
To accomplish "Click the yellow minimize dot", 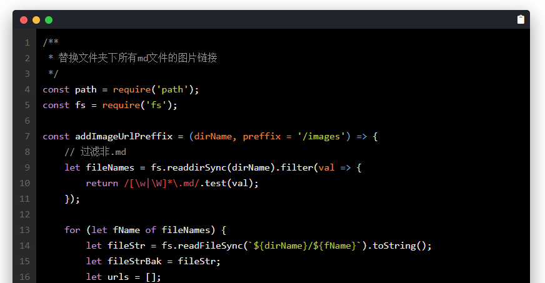I will point(36,20).
